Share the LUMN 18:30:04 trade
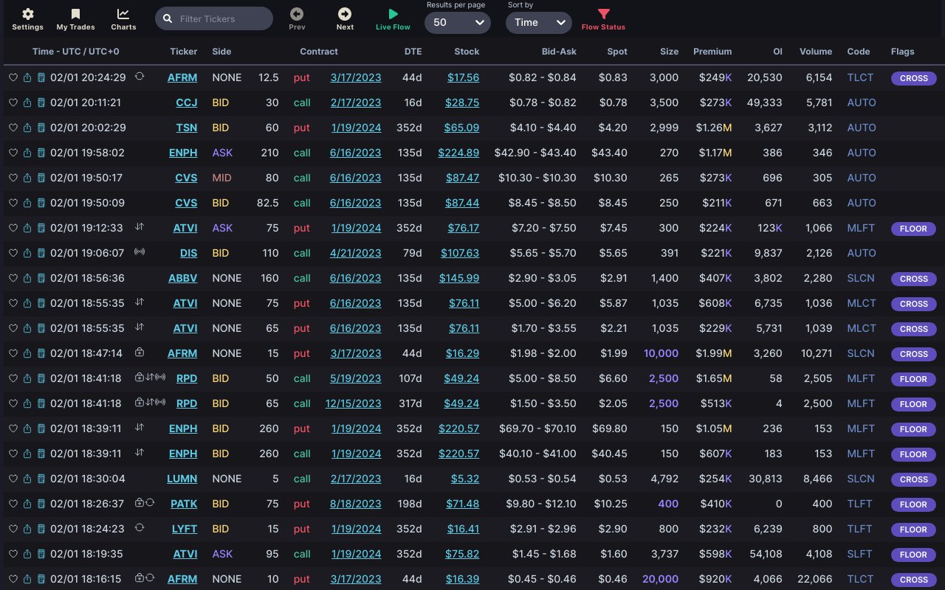This screenshot has height=590, width=945. [27, 479]
